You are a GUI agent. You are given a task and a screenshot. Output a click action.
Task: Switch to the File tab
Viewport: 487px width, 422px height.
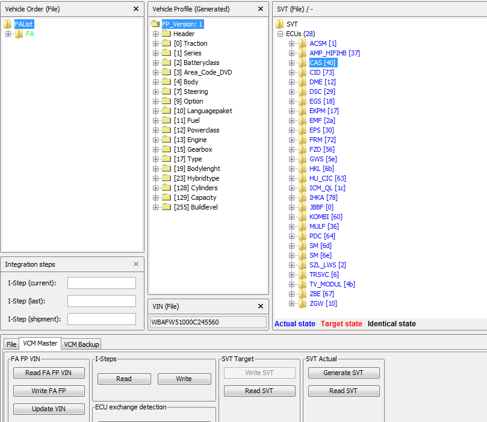[11, 344]
